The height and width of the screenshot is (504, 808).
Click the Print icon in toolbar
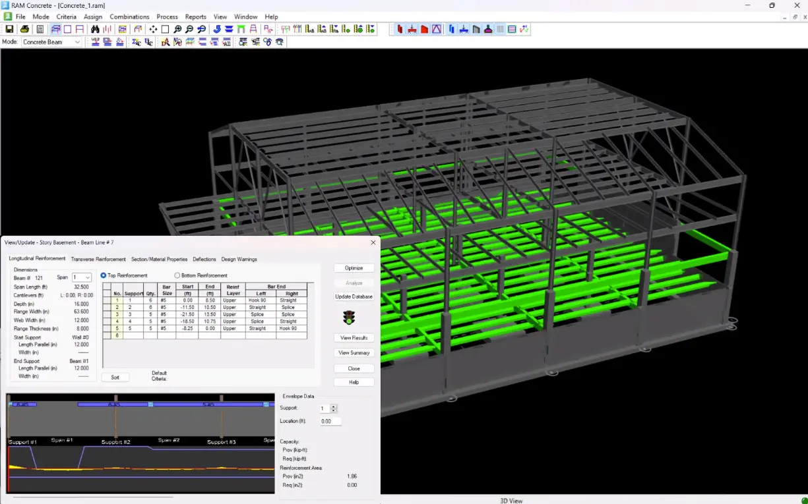click(x=24, y=29)
